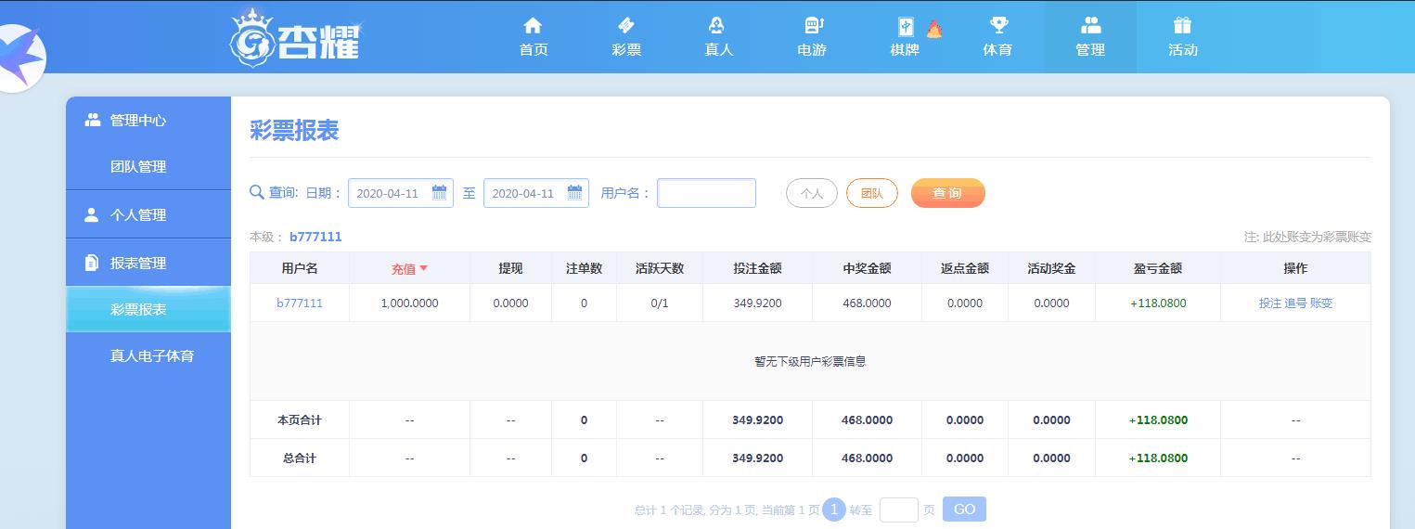The image size is (1415, 529).
Task: Open the 管理 people icon
Action: pyautogui.click(x=1091, y=26)
